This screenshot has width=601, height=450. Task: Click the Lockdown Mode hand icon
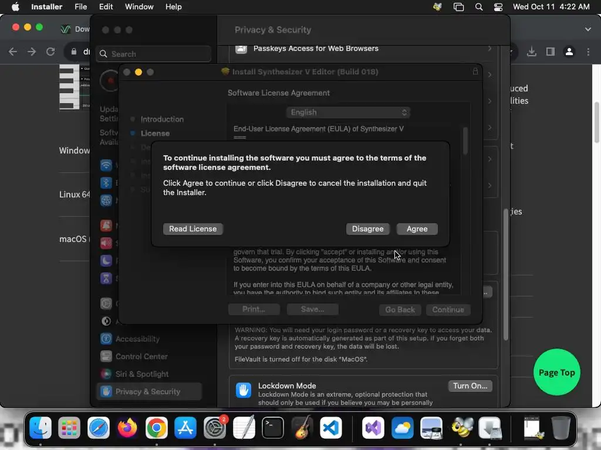point(244,390)
